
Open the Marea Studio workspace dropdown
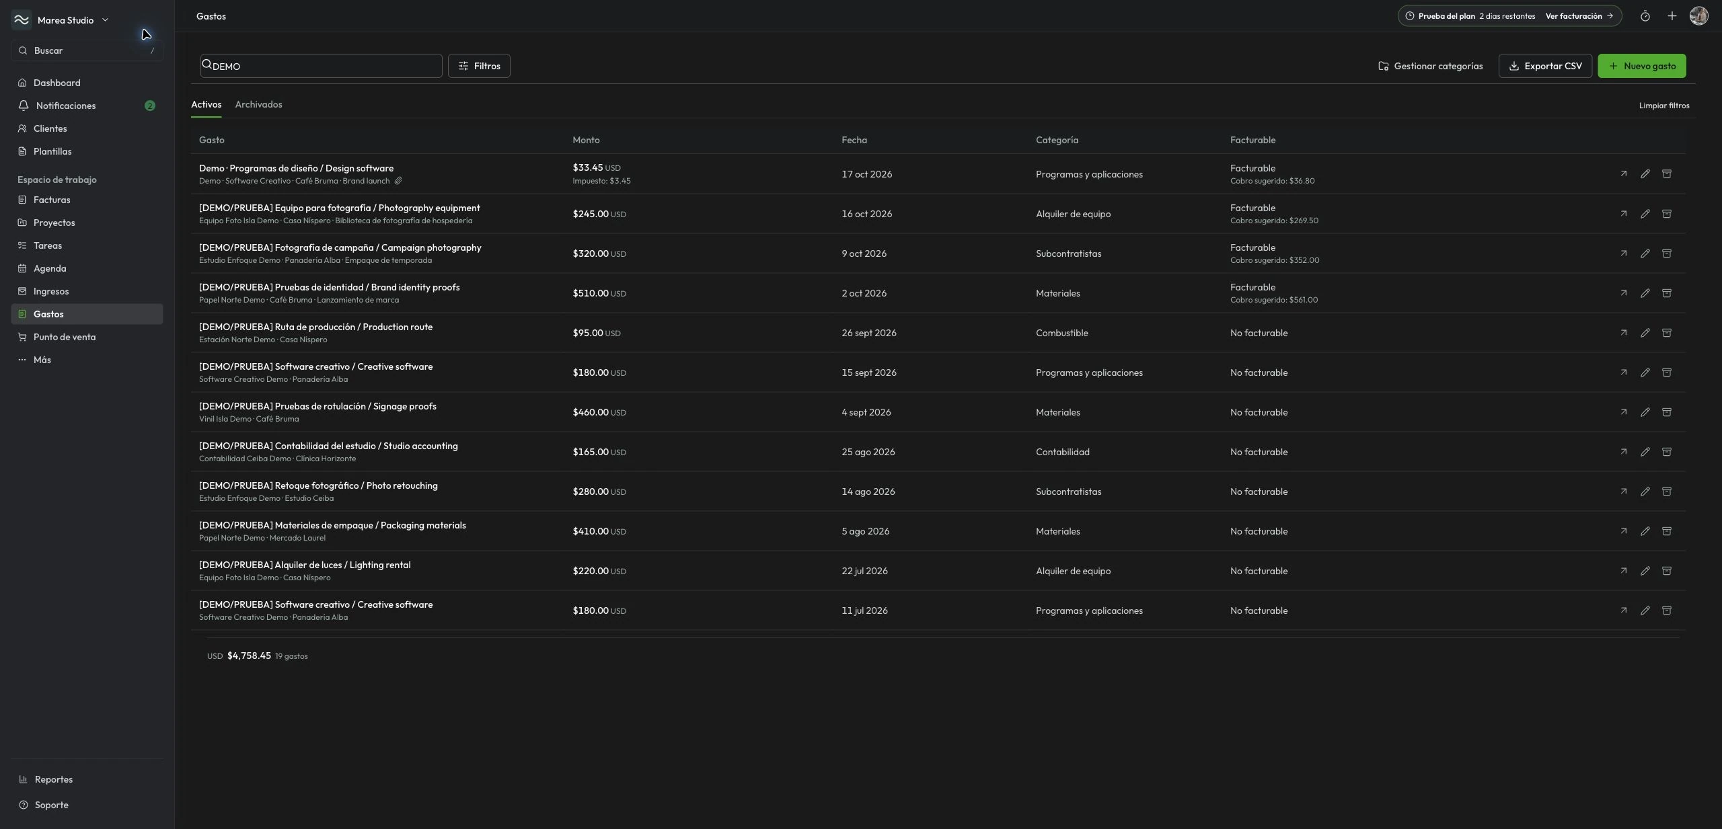click(x=61, y=20)
